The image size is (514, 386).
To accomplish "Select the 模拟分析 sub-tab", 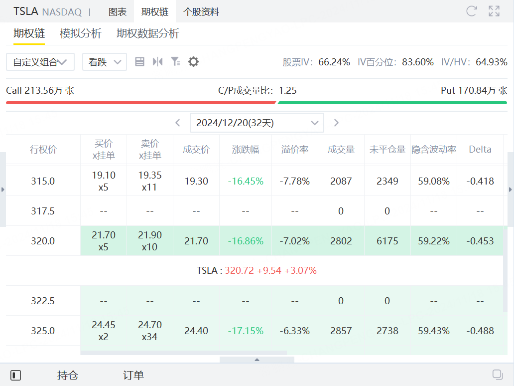I will click(81, 33).
